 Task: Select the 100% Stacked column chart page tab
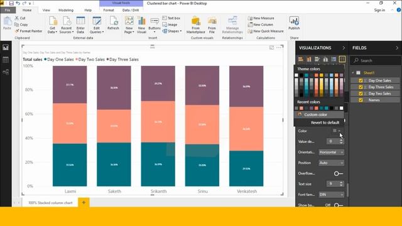point(50,203)
